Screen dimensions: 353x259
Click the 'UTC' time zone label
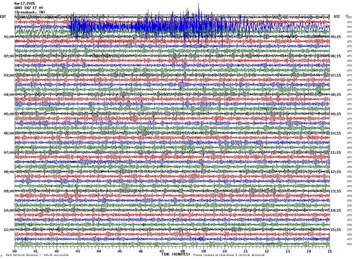(x=337, y=17)
